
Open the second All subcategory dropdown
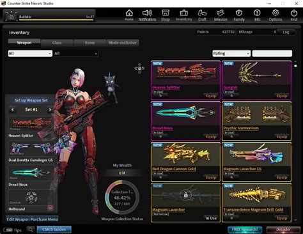(76, 53)
